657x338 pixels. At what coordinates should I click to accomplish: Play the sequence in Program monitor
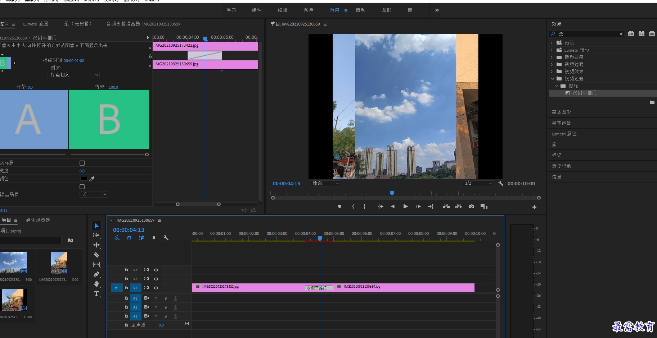click(x=406, y=207)
